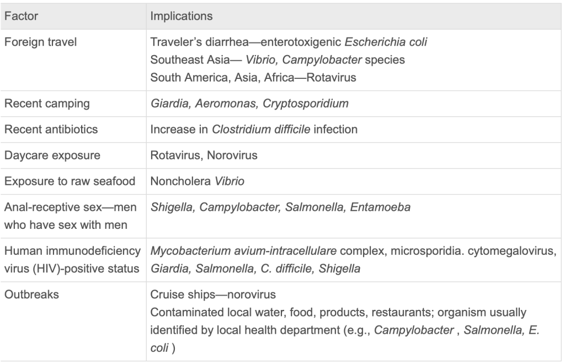Click the "Traveler's diarrhea—enterotoxigenic Escherichia coli" line

pos(289,42)
